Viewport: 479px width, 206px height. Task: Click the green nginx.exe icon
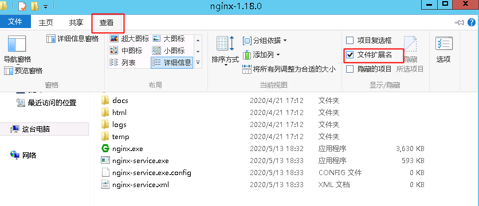(105, 149)
